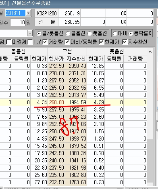The width and height of the screenshot is (158, 189).
Task: Click put price 3.35
Action: tap(96, 109)
